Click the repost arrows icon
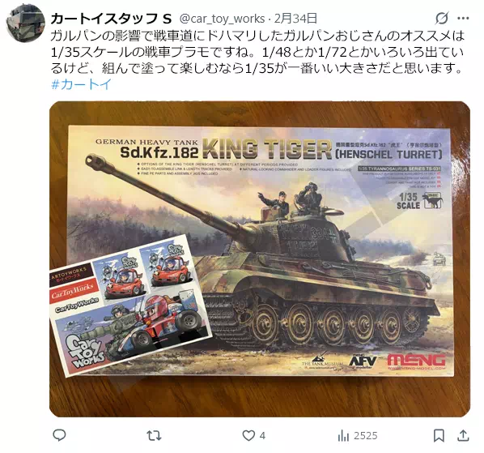Image resolution: width=484 pixels, height=453 pixels. coord(154,435)
